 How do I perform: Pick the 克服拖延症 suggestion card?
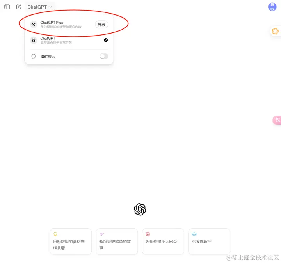coord(209,242)
